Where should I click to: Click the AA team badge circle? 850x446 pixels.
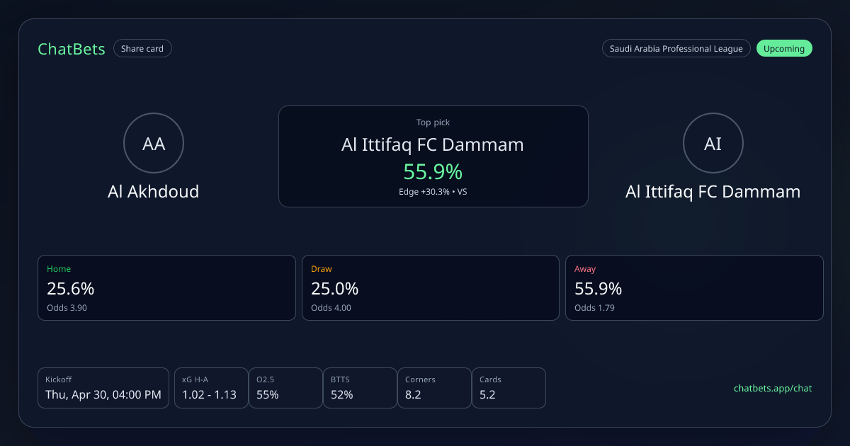(154, 144)
